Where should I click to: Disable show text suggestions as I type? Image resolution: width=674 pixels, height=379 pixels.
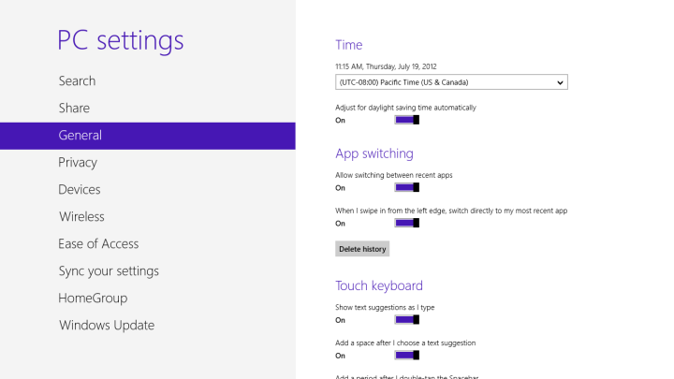(406, 320)
